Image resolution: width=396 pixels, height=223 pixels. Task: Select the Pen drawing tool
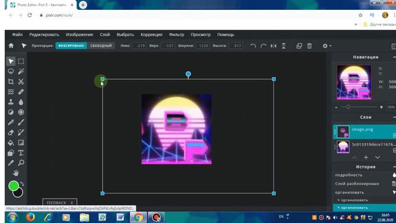tap(11, 123)
